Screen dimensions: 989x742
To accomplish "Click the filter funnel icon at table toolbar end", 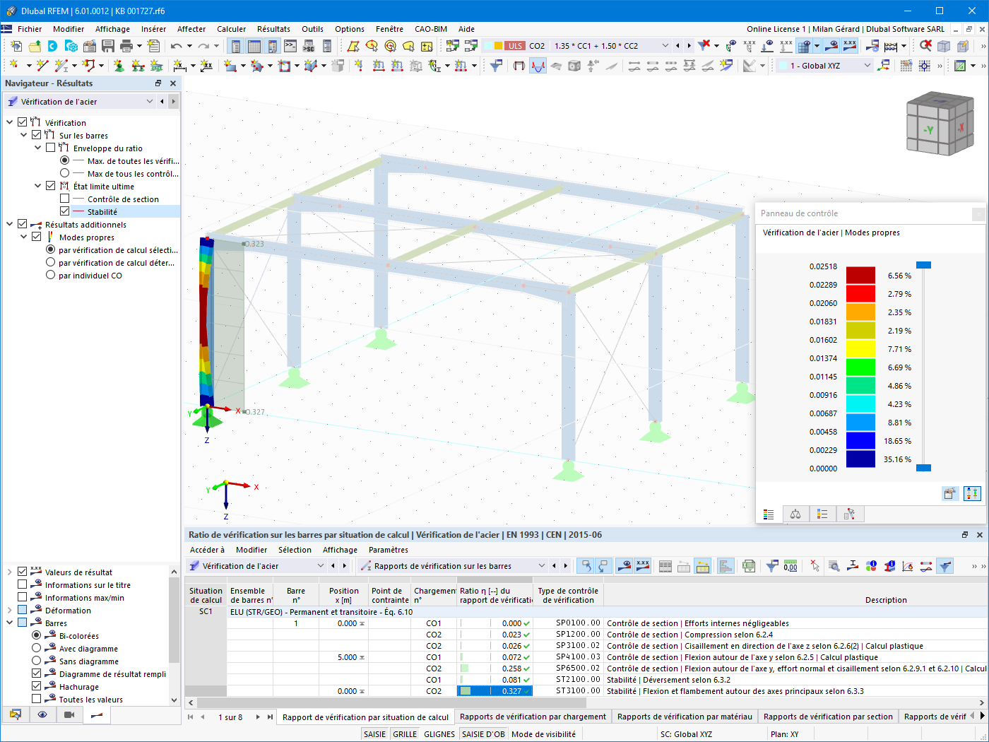I will pos(945,566).
